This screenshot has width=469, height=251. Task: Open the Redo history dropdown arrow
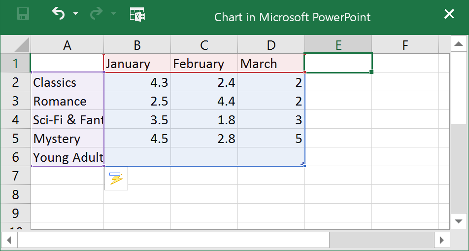pyautogui.click(x=114, y=13)
